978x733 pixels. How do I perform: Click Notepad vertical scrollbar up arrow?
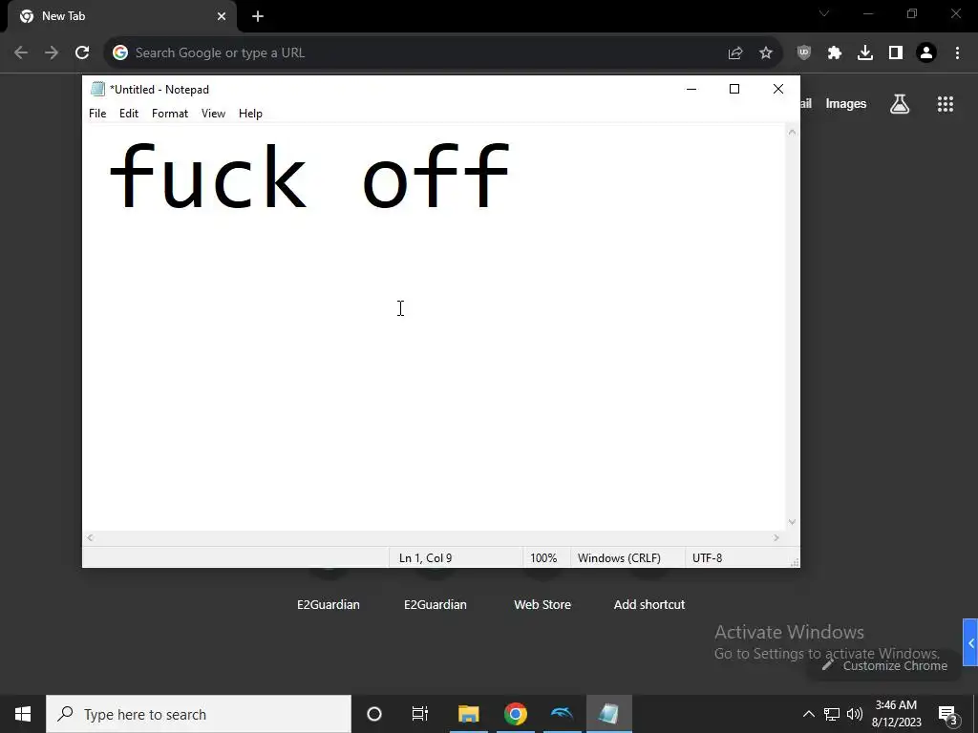pyautogui.click(x=792, y=132)
